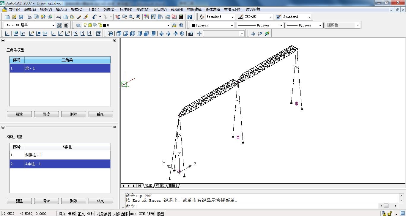406x216 pixels.
Task: Toggle DYN dynamic input in status bar
Action: 142,214
